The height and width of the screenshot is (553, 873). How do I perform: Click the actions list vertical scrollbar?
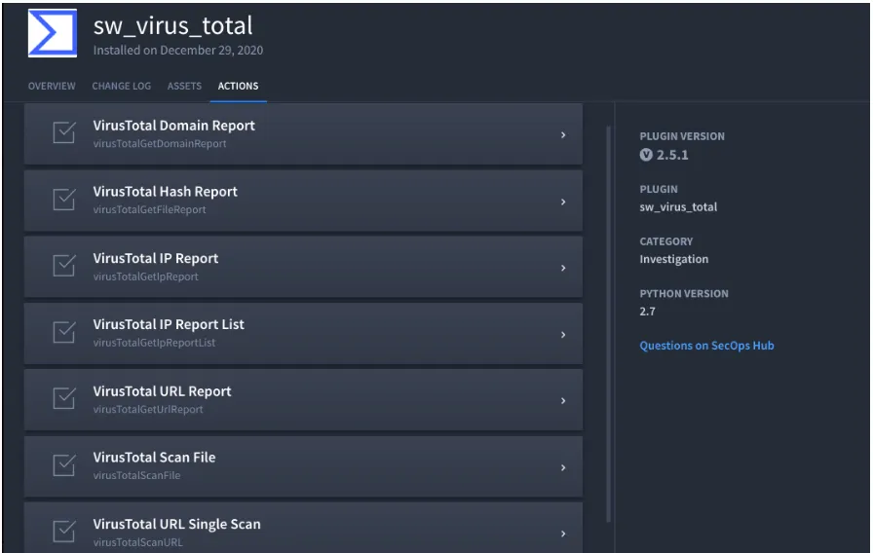[x=608, y=324]
